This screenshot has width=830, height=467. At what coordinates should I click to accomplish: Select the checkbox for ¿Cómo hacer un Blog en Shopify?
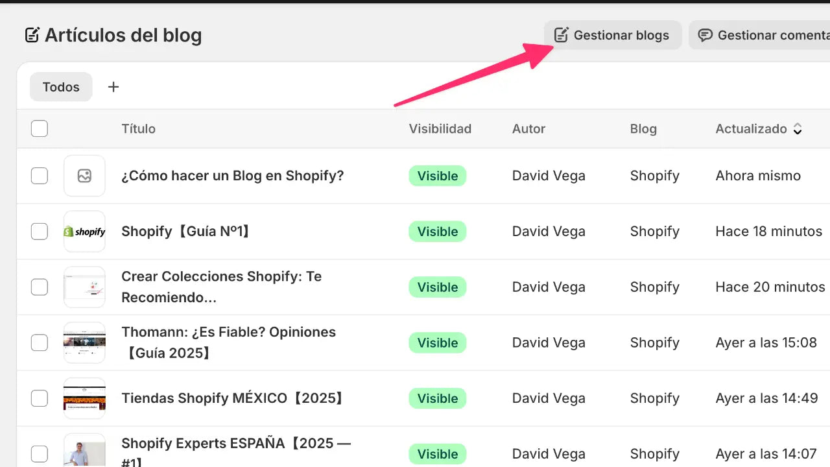pyautogui.click(x=39, y=176)
